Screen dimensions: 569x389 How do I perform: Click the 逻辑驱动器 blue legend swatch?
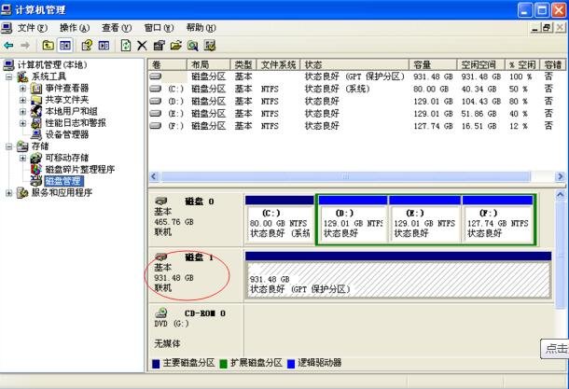click(291, 364)
